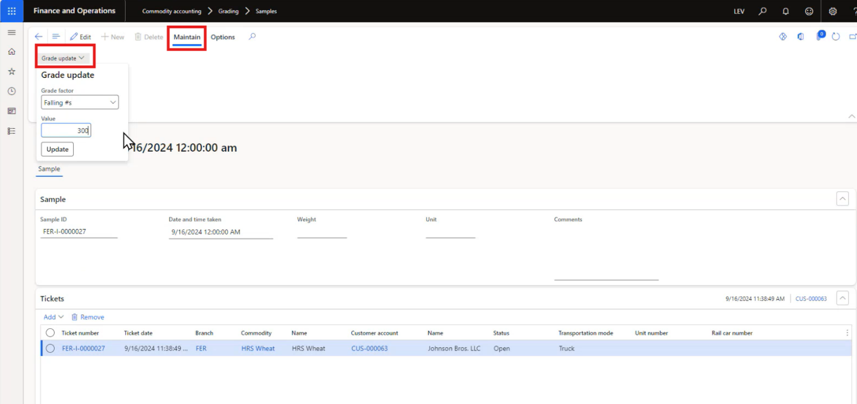Collapse the Tickets section with chevron

point(842,298)
